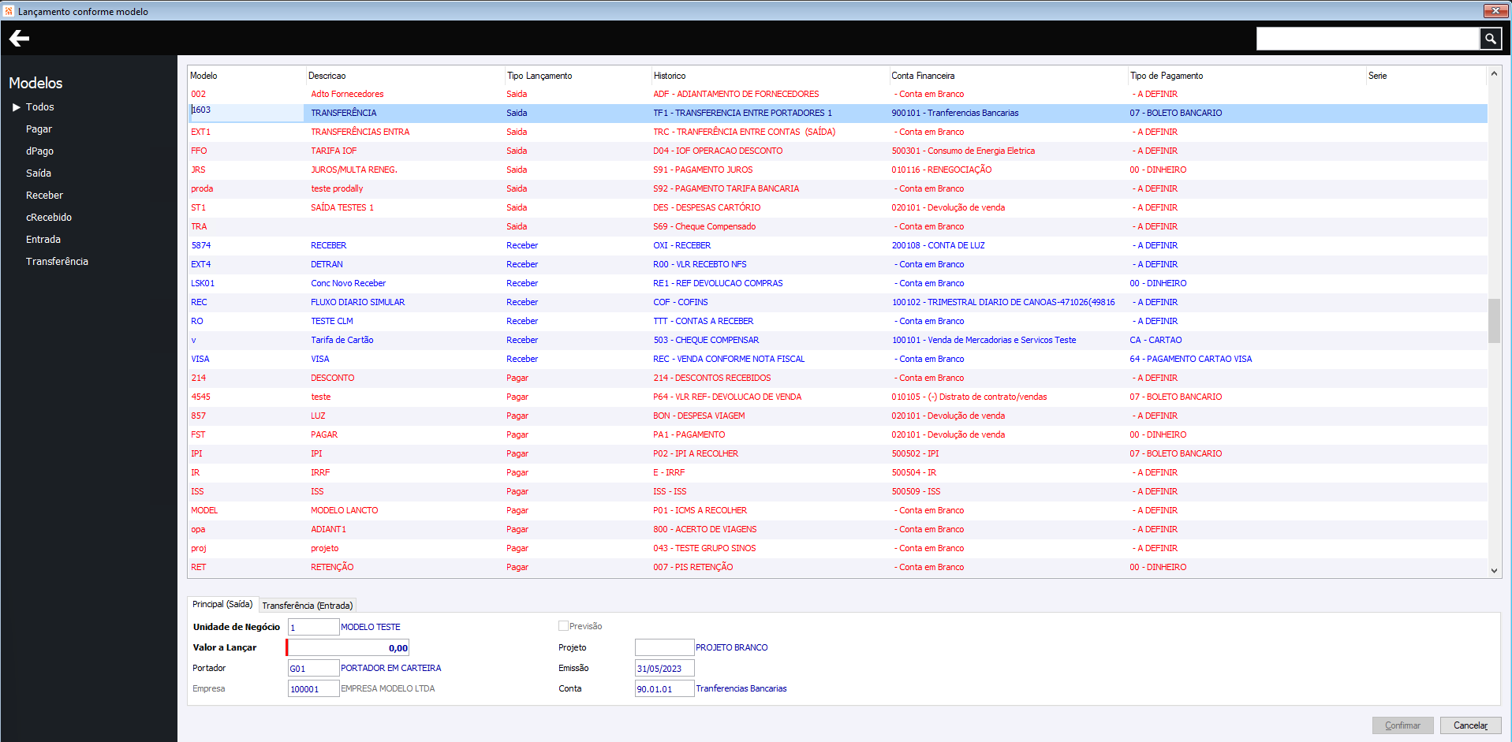Open the Principal (Saída) tab
This screenshot has height=742, width=1512.
pos(222,604)
